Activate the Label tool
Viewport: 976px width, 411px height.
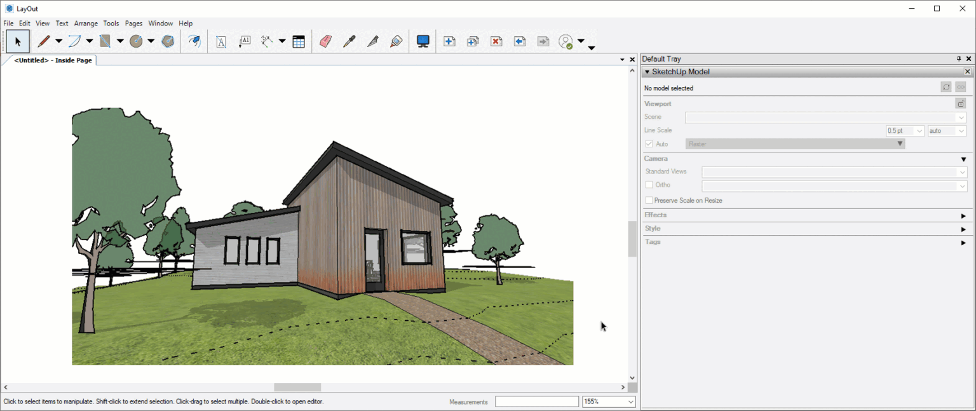(245, 41)
